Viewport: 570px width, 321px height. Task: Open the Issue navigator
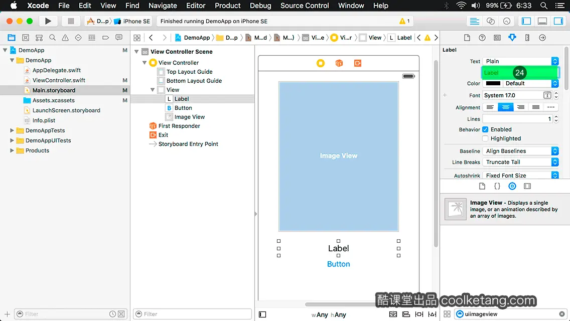(65, 38)
